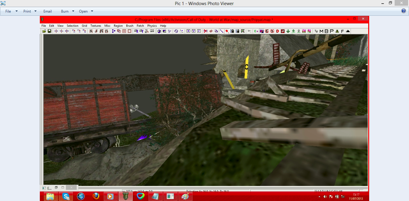Screen dimensions: 409x201
Task: Toggle the Y view axis button
Action: pyautogui.click(x=193, y=31)
